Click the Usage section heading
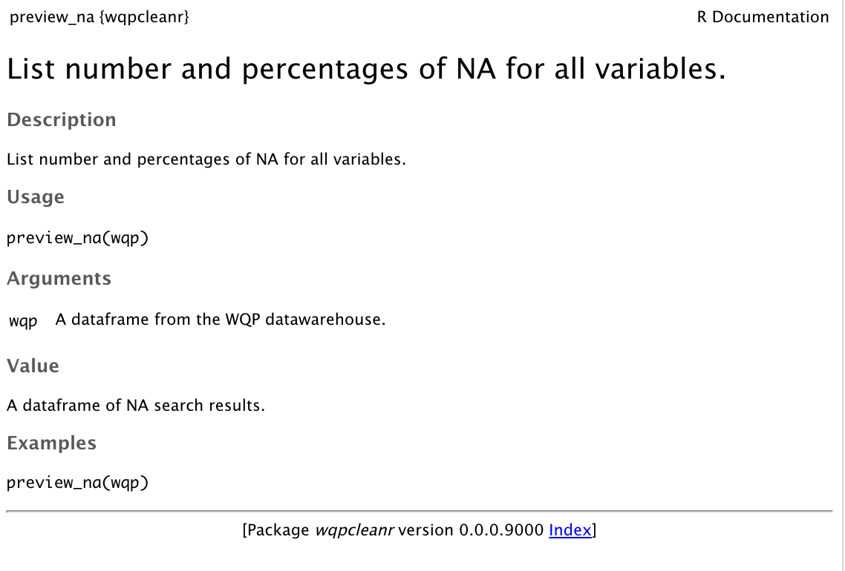This screenshot has width=845, height=571. [36, 197]
